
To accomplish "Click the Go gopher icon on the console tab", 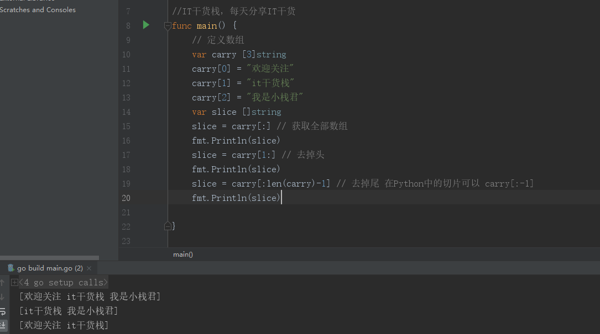I will (x=11, y=267).
